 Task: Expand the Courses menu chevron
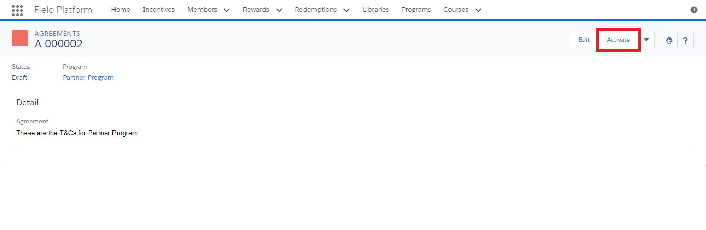(x=478, y=10)
